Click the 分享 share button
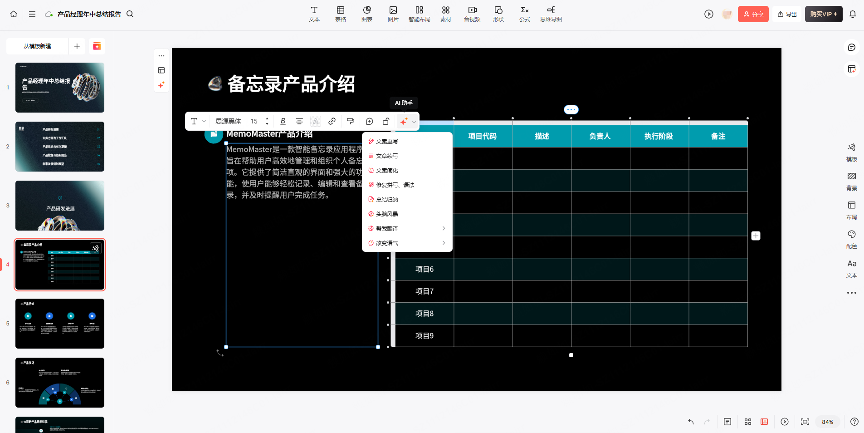Image resolution: width=864 pixels, height=433 pixels. coord(753,14)
